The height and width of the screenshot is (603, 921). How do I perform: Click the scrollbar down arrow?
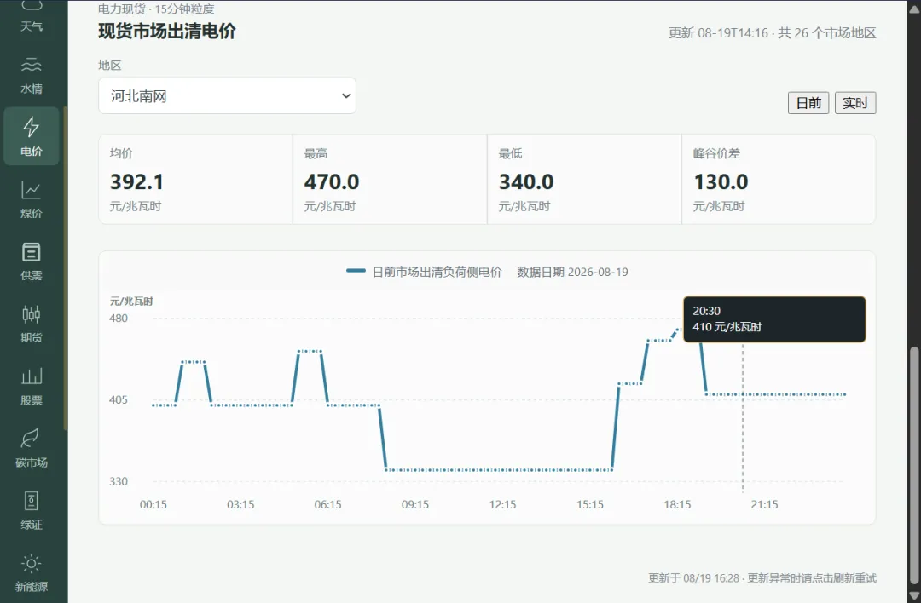[x=914, y=596]
